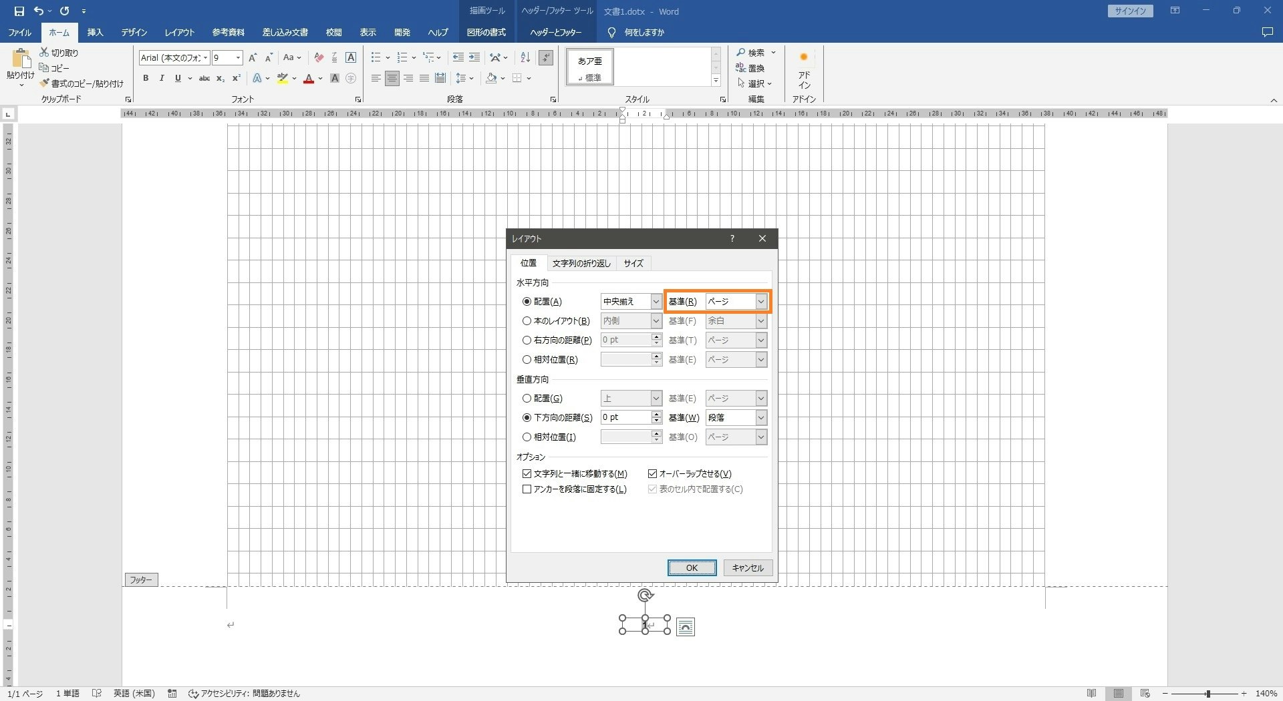Image resolution: width=1283 pixels, height=701 pixels.
Task: Expand the styles gallery
Action: pos(716,81)
